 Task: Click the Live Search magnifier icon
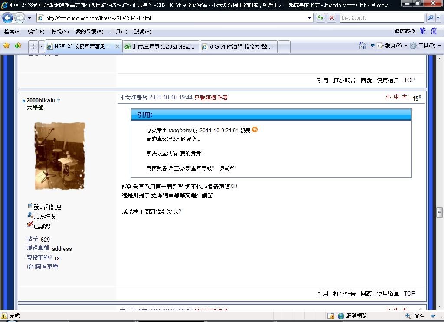[431, 18]
